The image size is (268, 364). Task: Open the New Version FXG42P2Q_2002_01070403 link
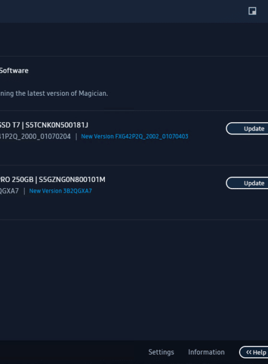click(x=135, y=136)
